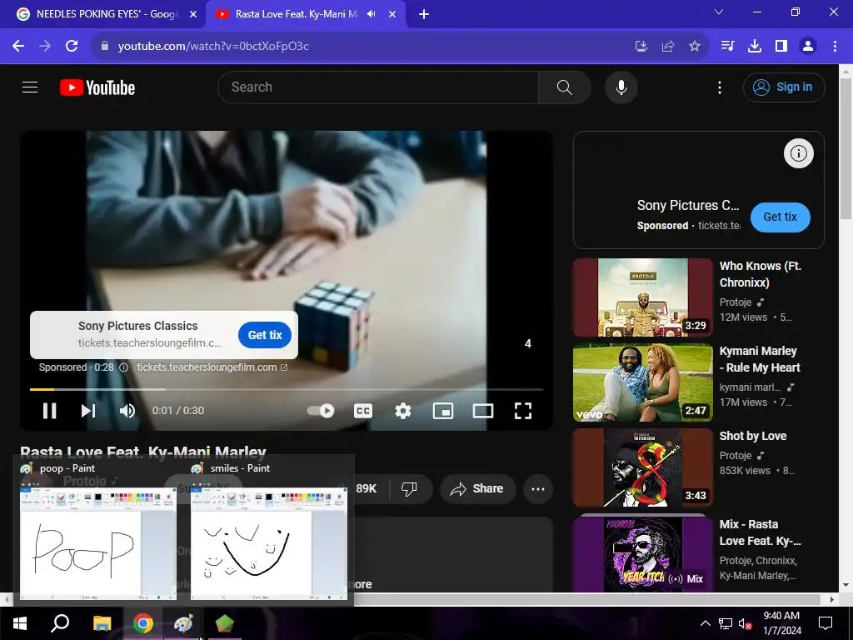Click the muted volume icon in system tray
The width and height of the screenshot is (853, 640).
(x=745, y=623)
